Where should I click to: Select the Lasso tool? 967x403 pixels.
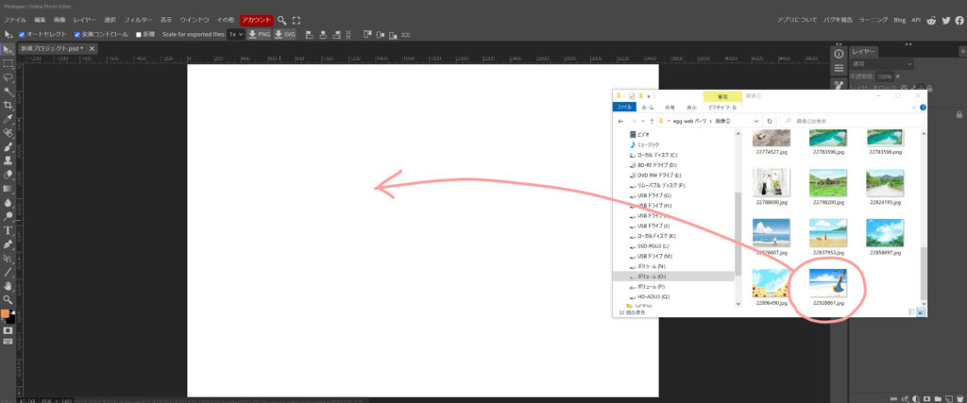click(x=8, y=77)
